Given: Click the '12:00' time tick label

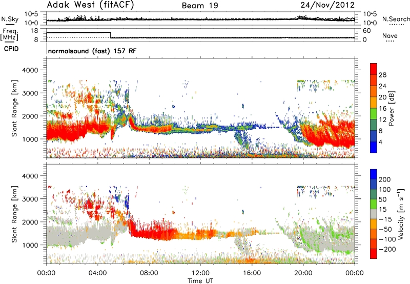Looking at the screenshot, I should 200,273.
